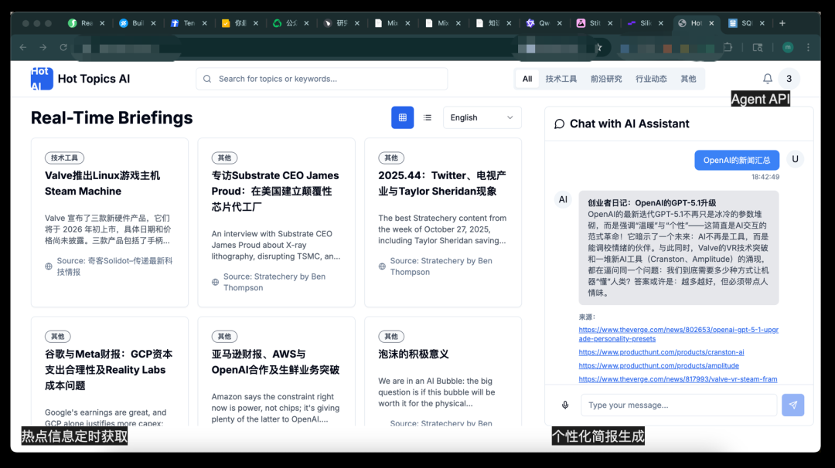The width and height of the screenshot is (835, 468).
Task: Click the browser forward arrow
Action: point(43,47)
